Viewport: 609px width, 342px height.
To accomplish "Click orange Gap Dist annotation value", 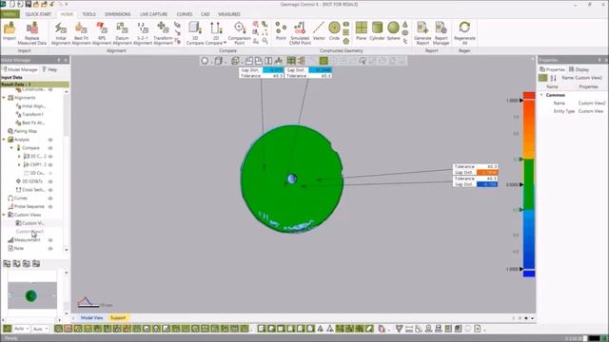I will 486,172.
